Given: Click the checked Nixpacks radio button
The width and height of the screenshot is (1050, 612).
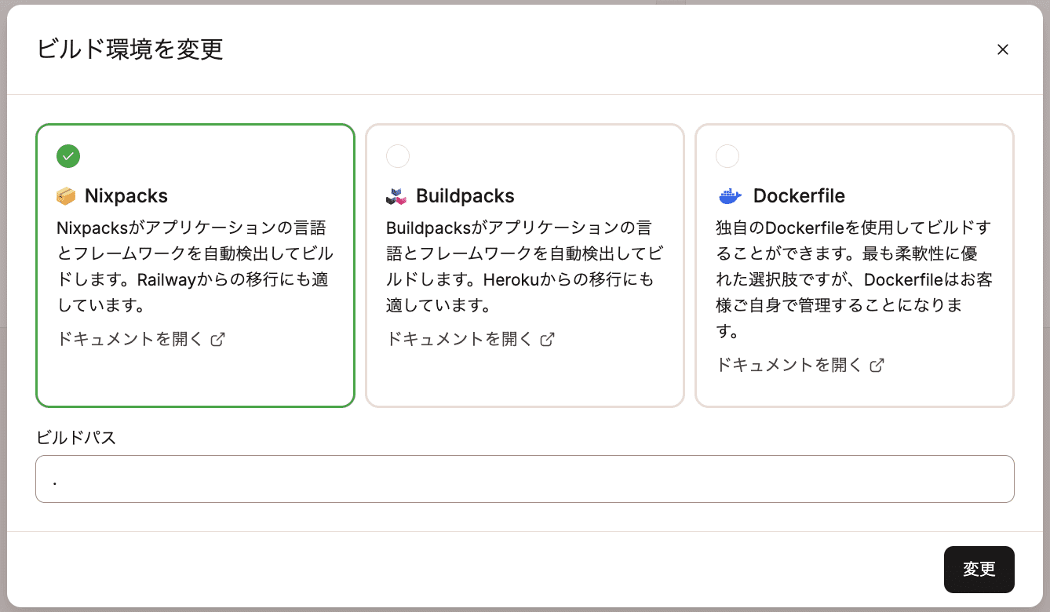Looking at the screenshot, I should point(68,156).
